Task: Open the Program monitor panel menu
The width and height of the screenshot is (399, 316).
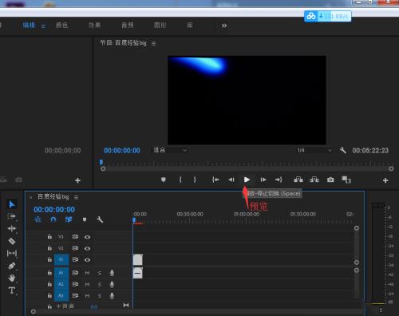Action: 153,44
